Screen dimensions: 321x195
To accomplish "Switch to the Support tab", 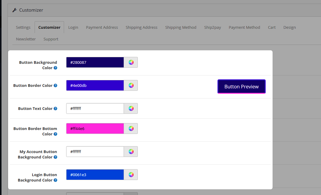I will tap(51, 39).
